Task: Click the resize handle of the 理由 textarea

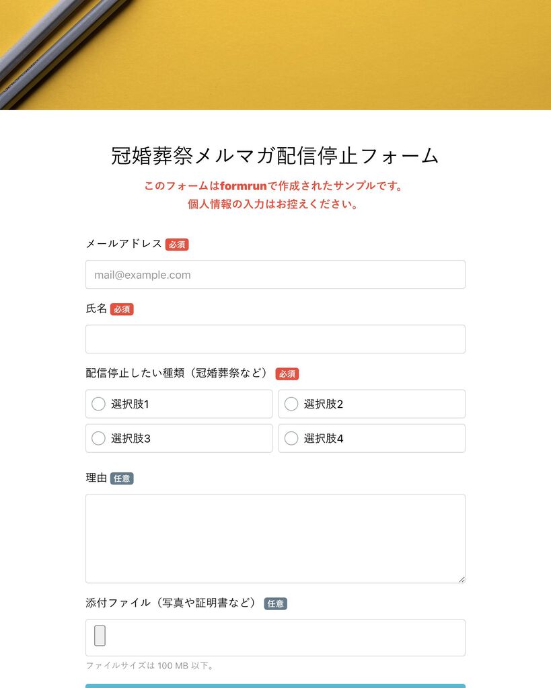Action: pyautogui.click(x=462, y=579)
